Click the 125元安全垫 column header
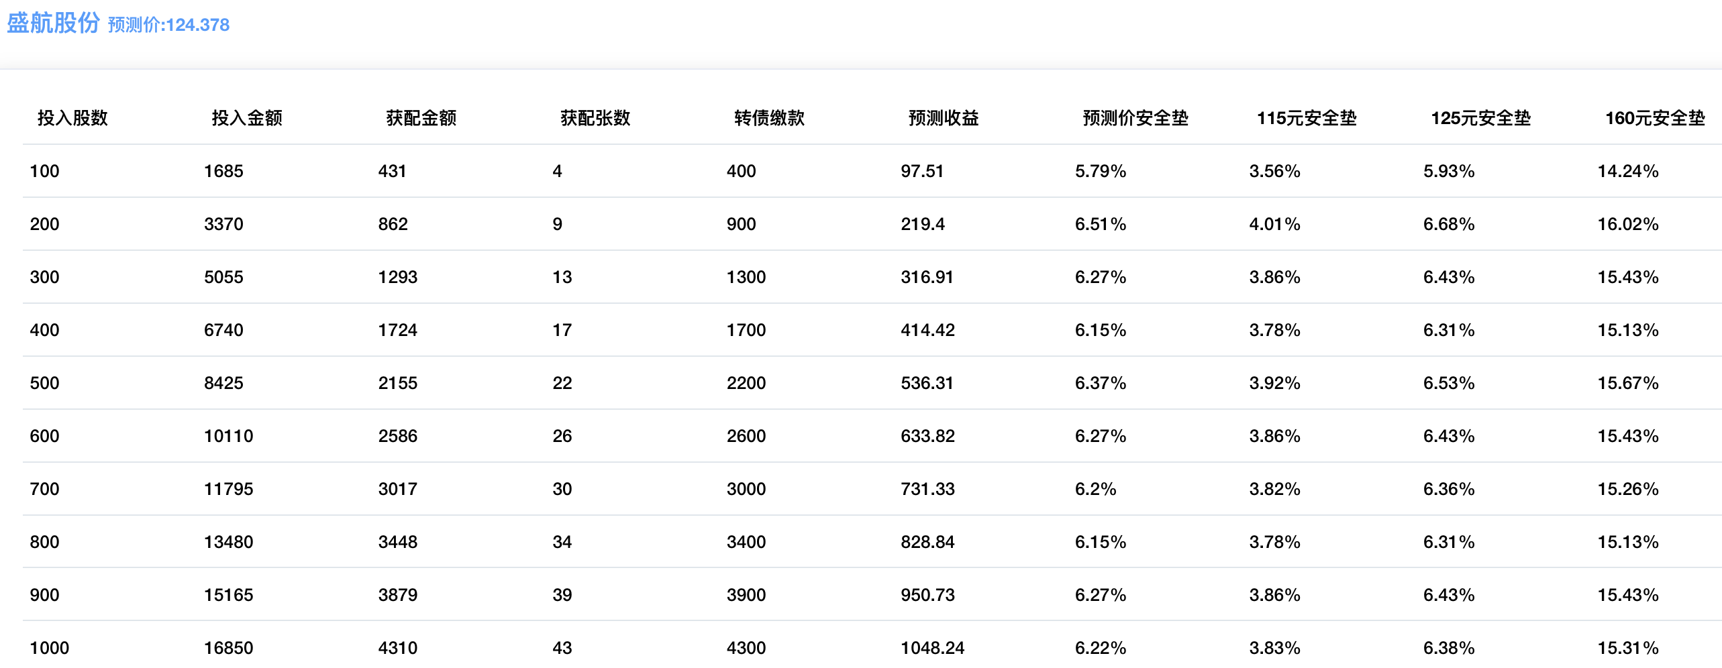This screenshot has width=1722, height=668. click(x=1480, y=118)
